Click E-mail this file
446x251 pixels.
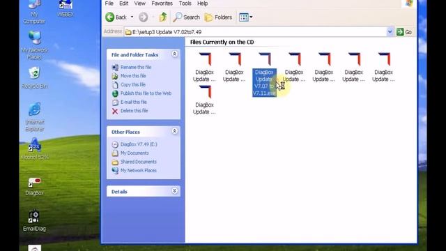click(x=134, y=102)
